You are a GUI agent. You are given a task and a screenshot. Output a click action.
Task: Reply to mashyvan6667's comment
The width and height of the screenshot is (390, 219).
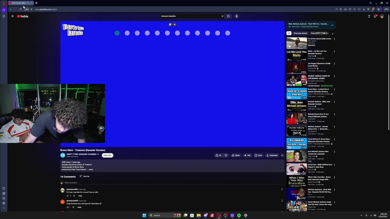click(x=79, y=207)
